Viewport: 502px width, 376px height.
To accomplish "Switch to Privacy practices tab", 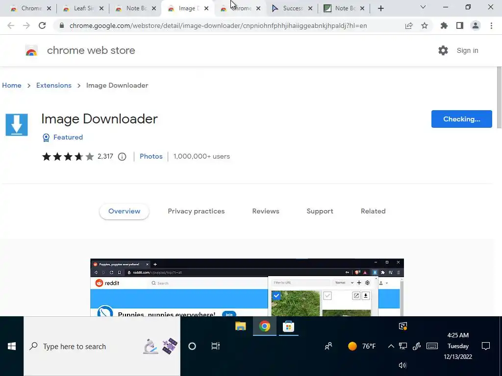I will [x=196, y=211].
